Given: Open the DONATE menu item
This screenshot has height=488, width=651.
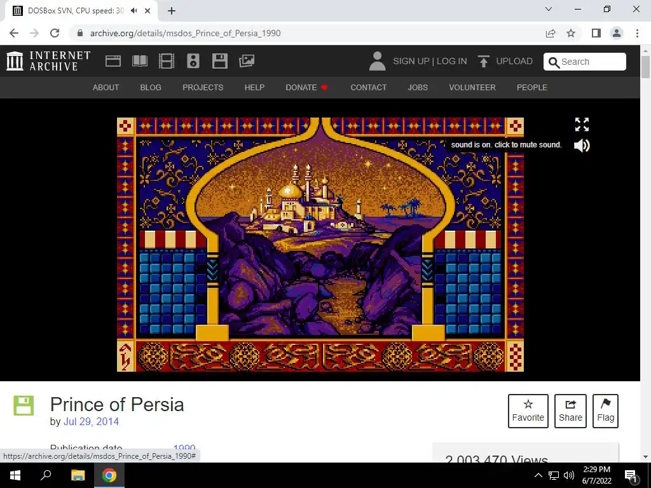Looking at the screenshot, I should [307, 88].
